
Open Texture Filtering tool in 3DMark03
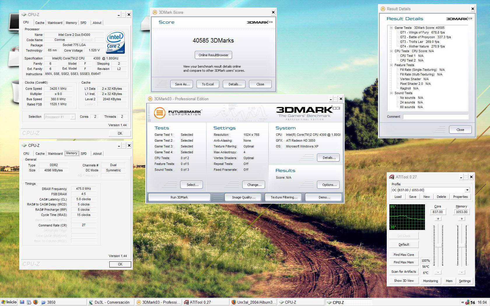[x=284, y=197]
